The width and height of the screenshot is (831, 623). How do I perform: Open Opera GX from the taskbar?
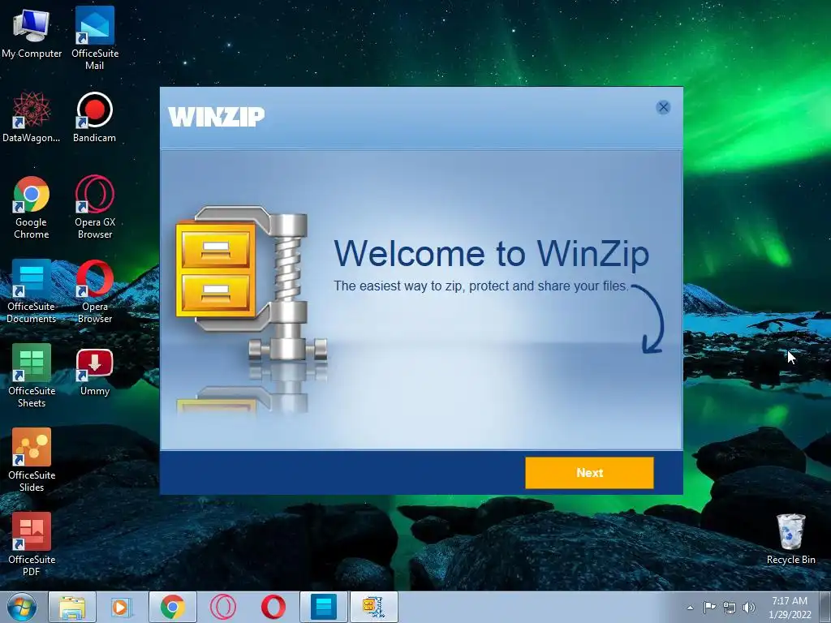[223, 607]
